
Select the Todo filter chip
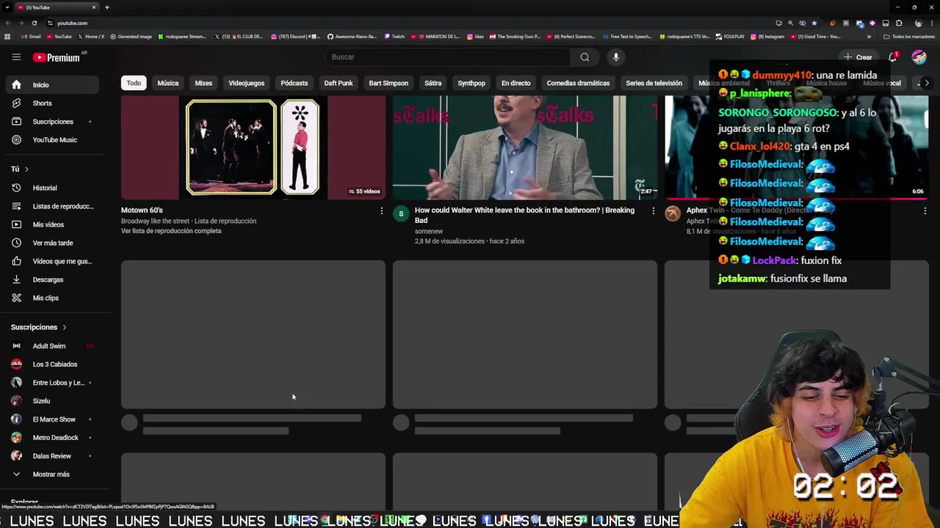click(x=134, y=83)
